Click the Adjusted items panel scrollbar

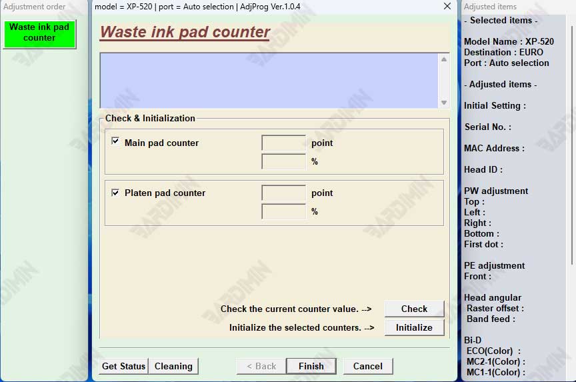click(572, 133)
